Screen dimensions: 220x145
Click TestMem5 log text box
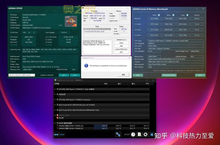pos(97,47)
